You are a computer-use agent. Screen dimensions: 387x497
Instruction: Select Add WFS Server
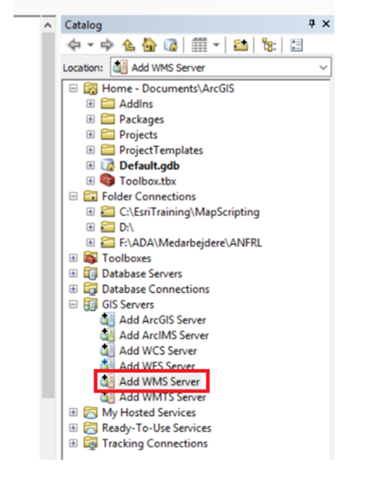(157, 365)
